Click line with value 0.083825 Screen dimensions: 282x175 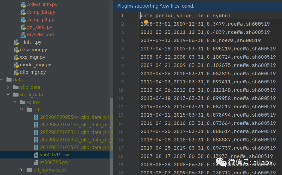click(208, 74)
